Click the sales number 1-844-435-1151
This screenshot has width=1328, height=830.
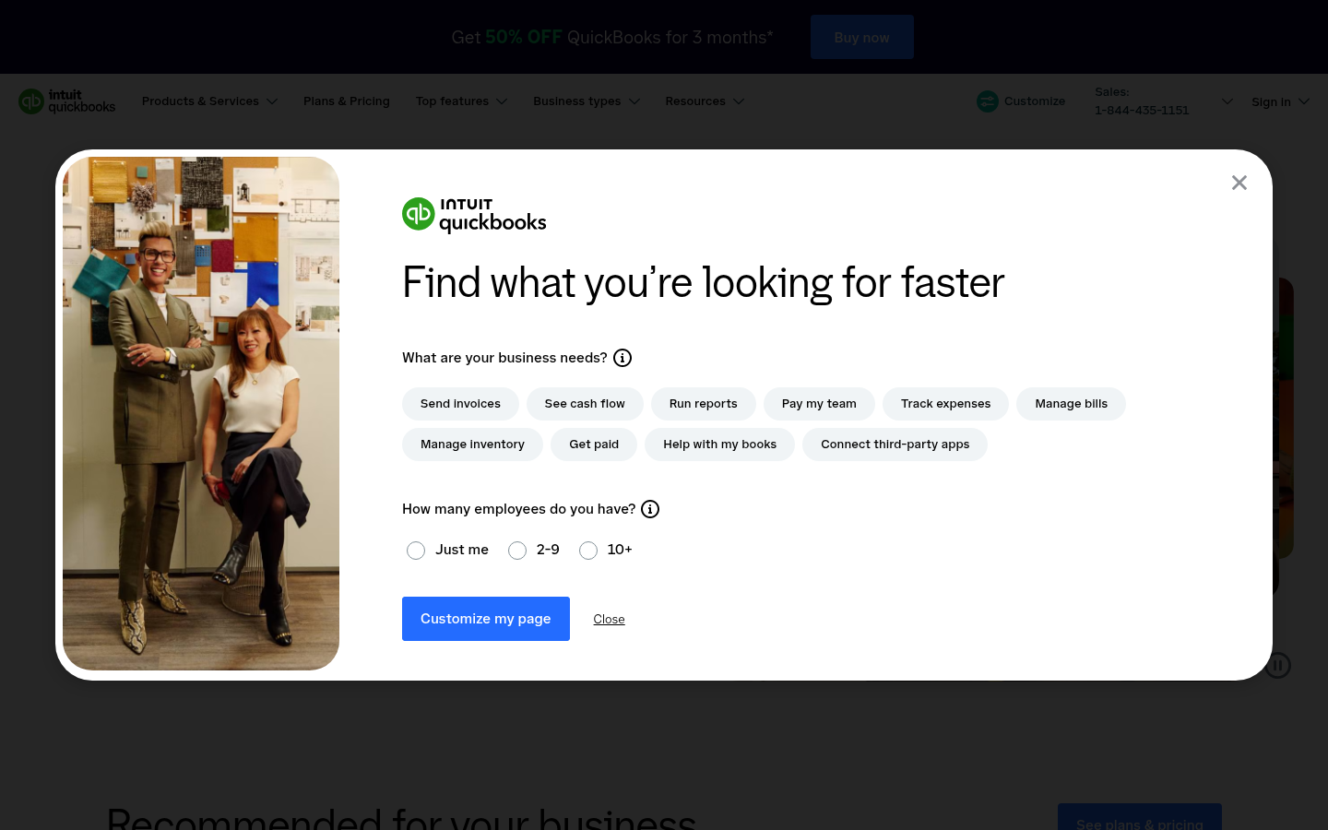click(1142, 111)
